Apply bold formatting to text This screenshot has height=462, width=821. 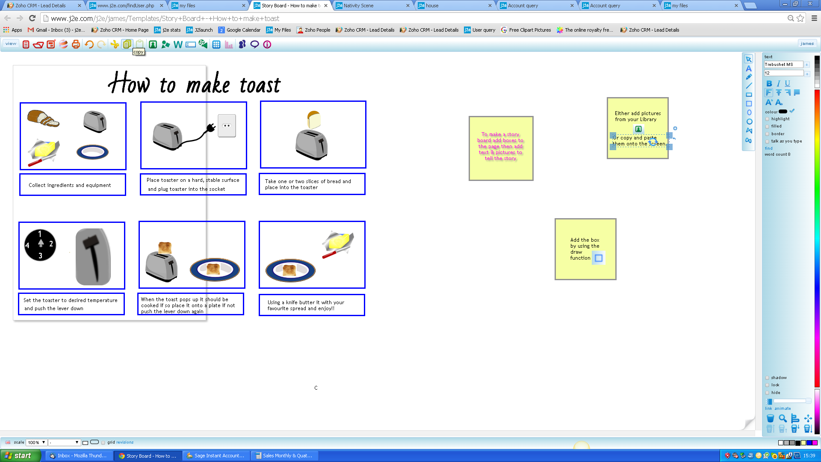[x=768, y=84]
